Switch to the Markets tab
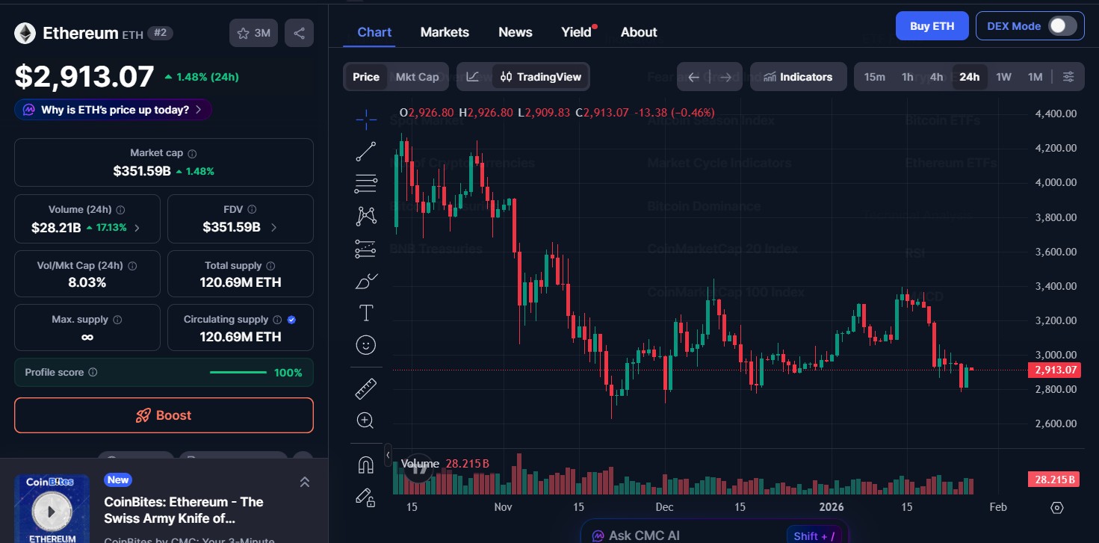 click(x=445, y=31)
